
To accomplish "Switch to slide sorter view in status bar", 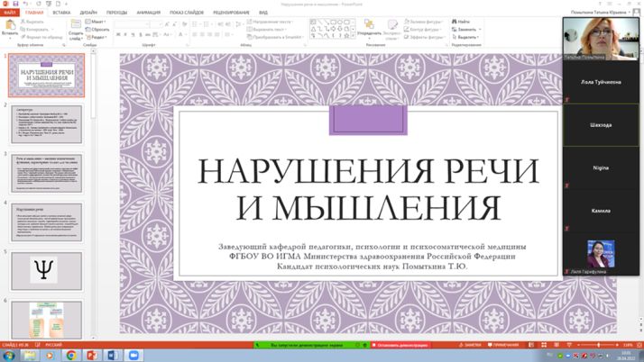I will pos(544,345).
